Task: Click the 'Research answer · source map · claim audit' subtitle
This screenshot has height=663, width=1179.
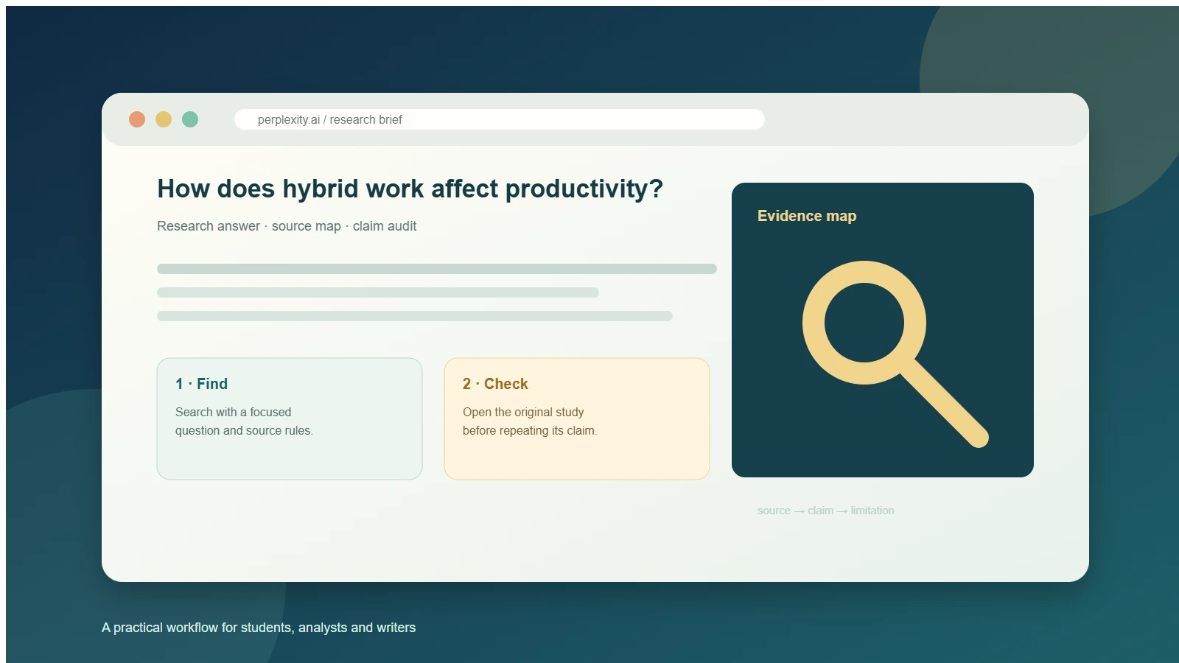Action: pos(287,226)
